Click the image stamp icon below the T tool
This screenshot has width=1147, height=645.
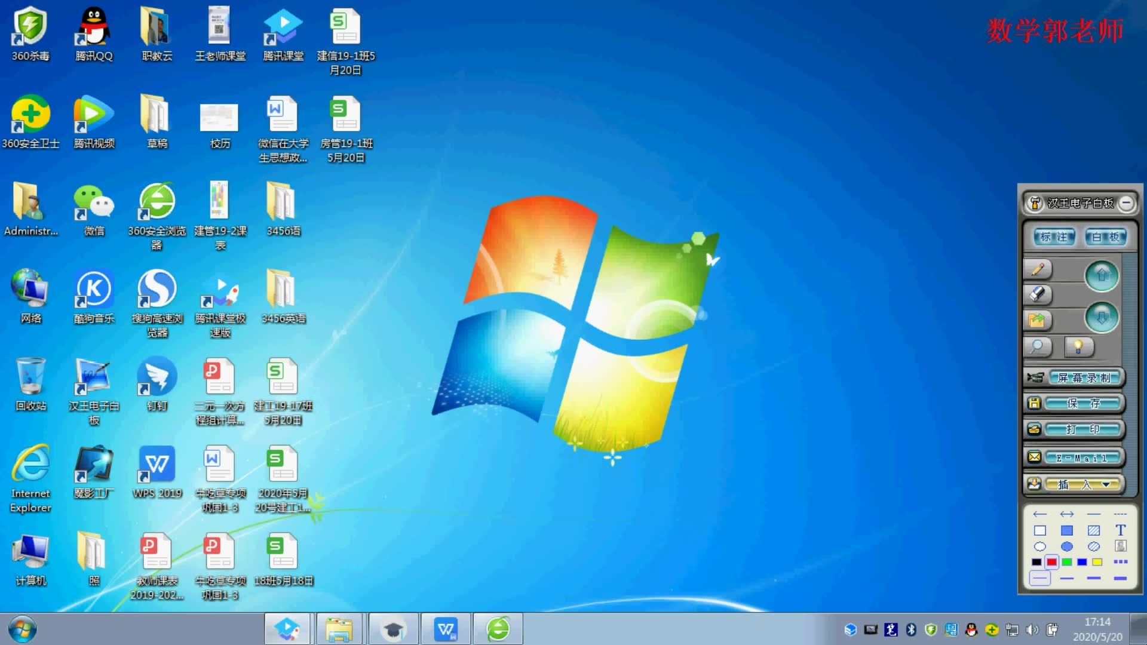click(1121, 546)
